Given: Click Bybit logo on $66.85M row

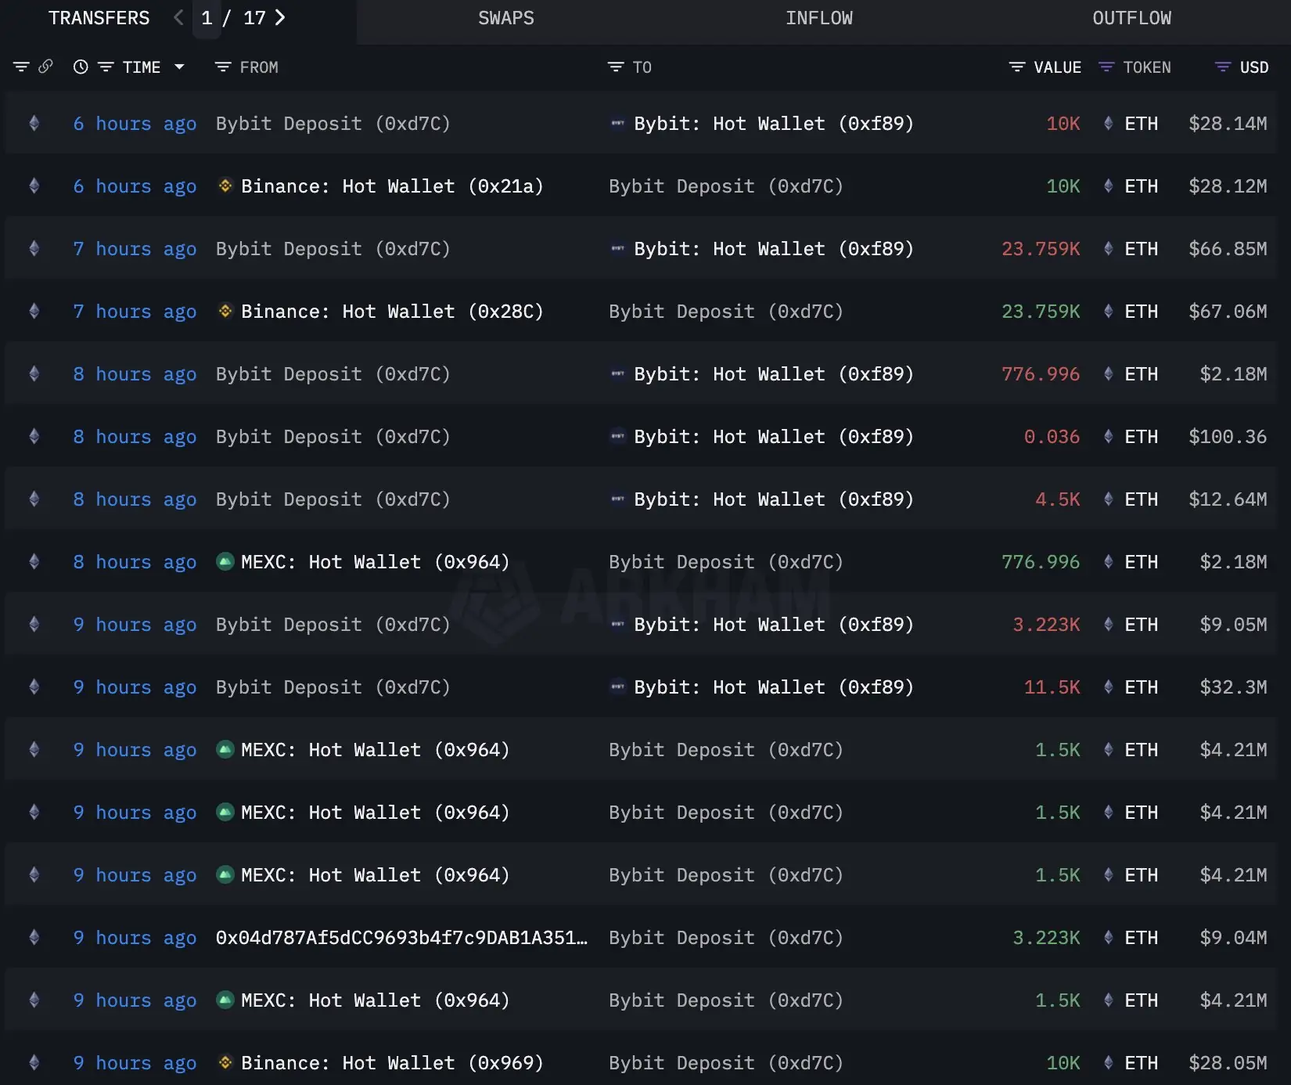Looking at the screenshot, I should tap(618, 248).
